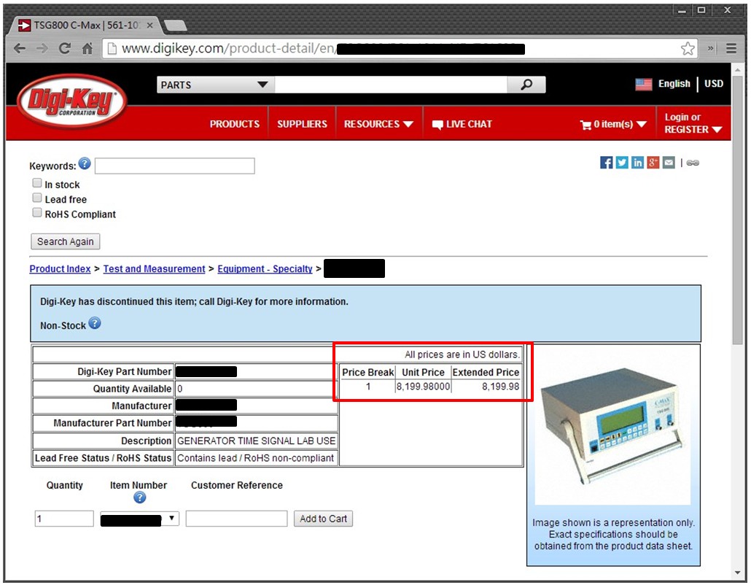Reload the page with the refresh icon
This screenshot has width=751, height=585.
click(65, 48)
